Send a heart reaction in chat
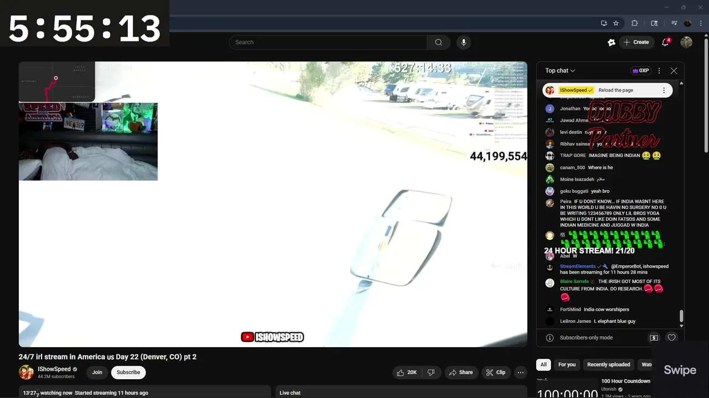Viewport: 709px width, 398px height. pyautogui.click(x=671, y=338)
